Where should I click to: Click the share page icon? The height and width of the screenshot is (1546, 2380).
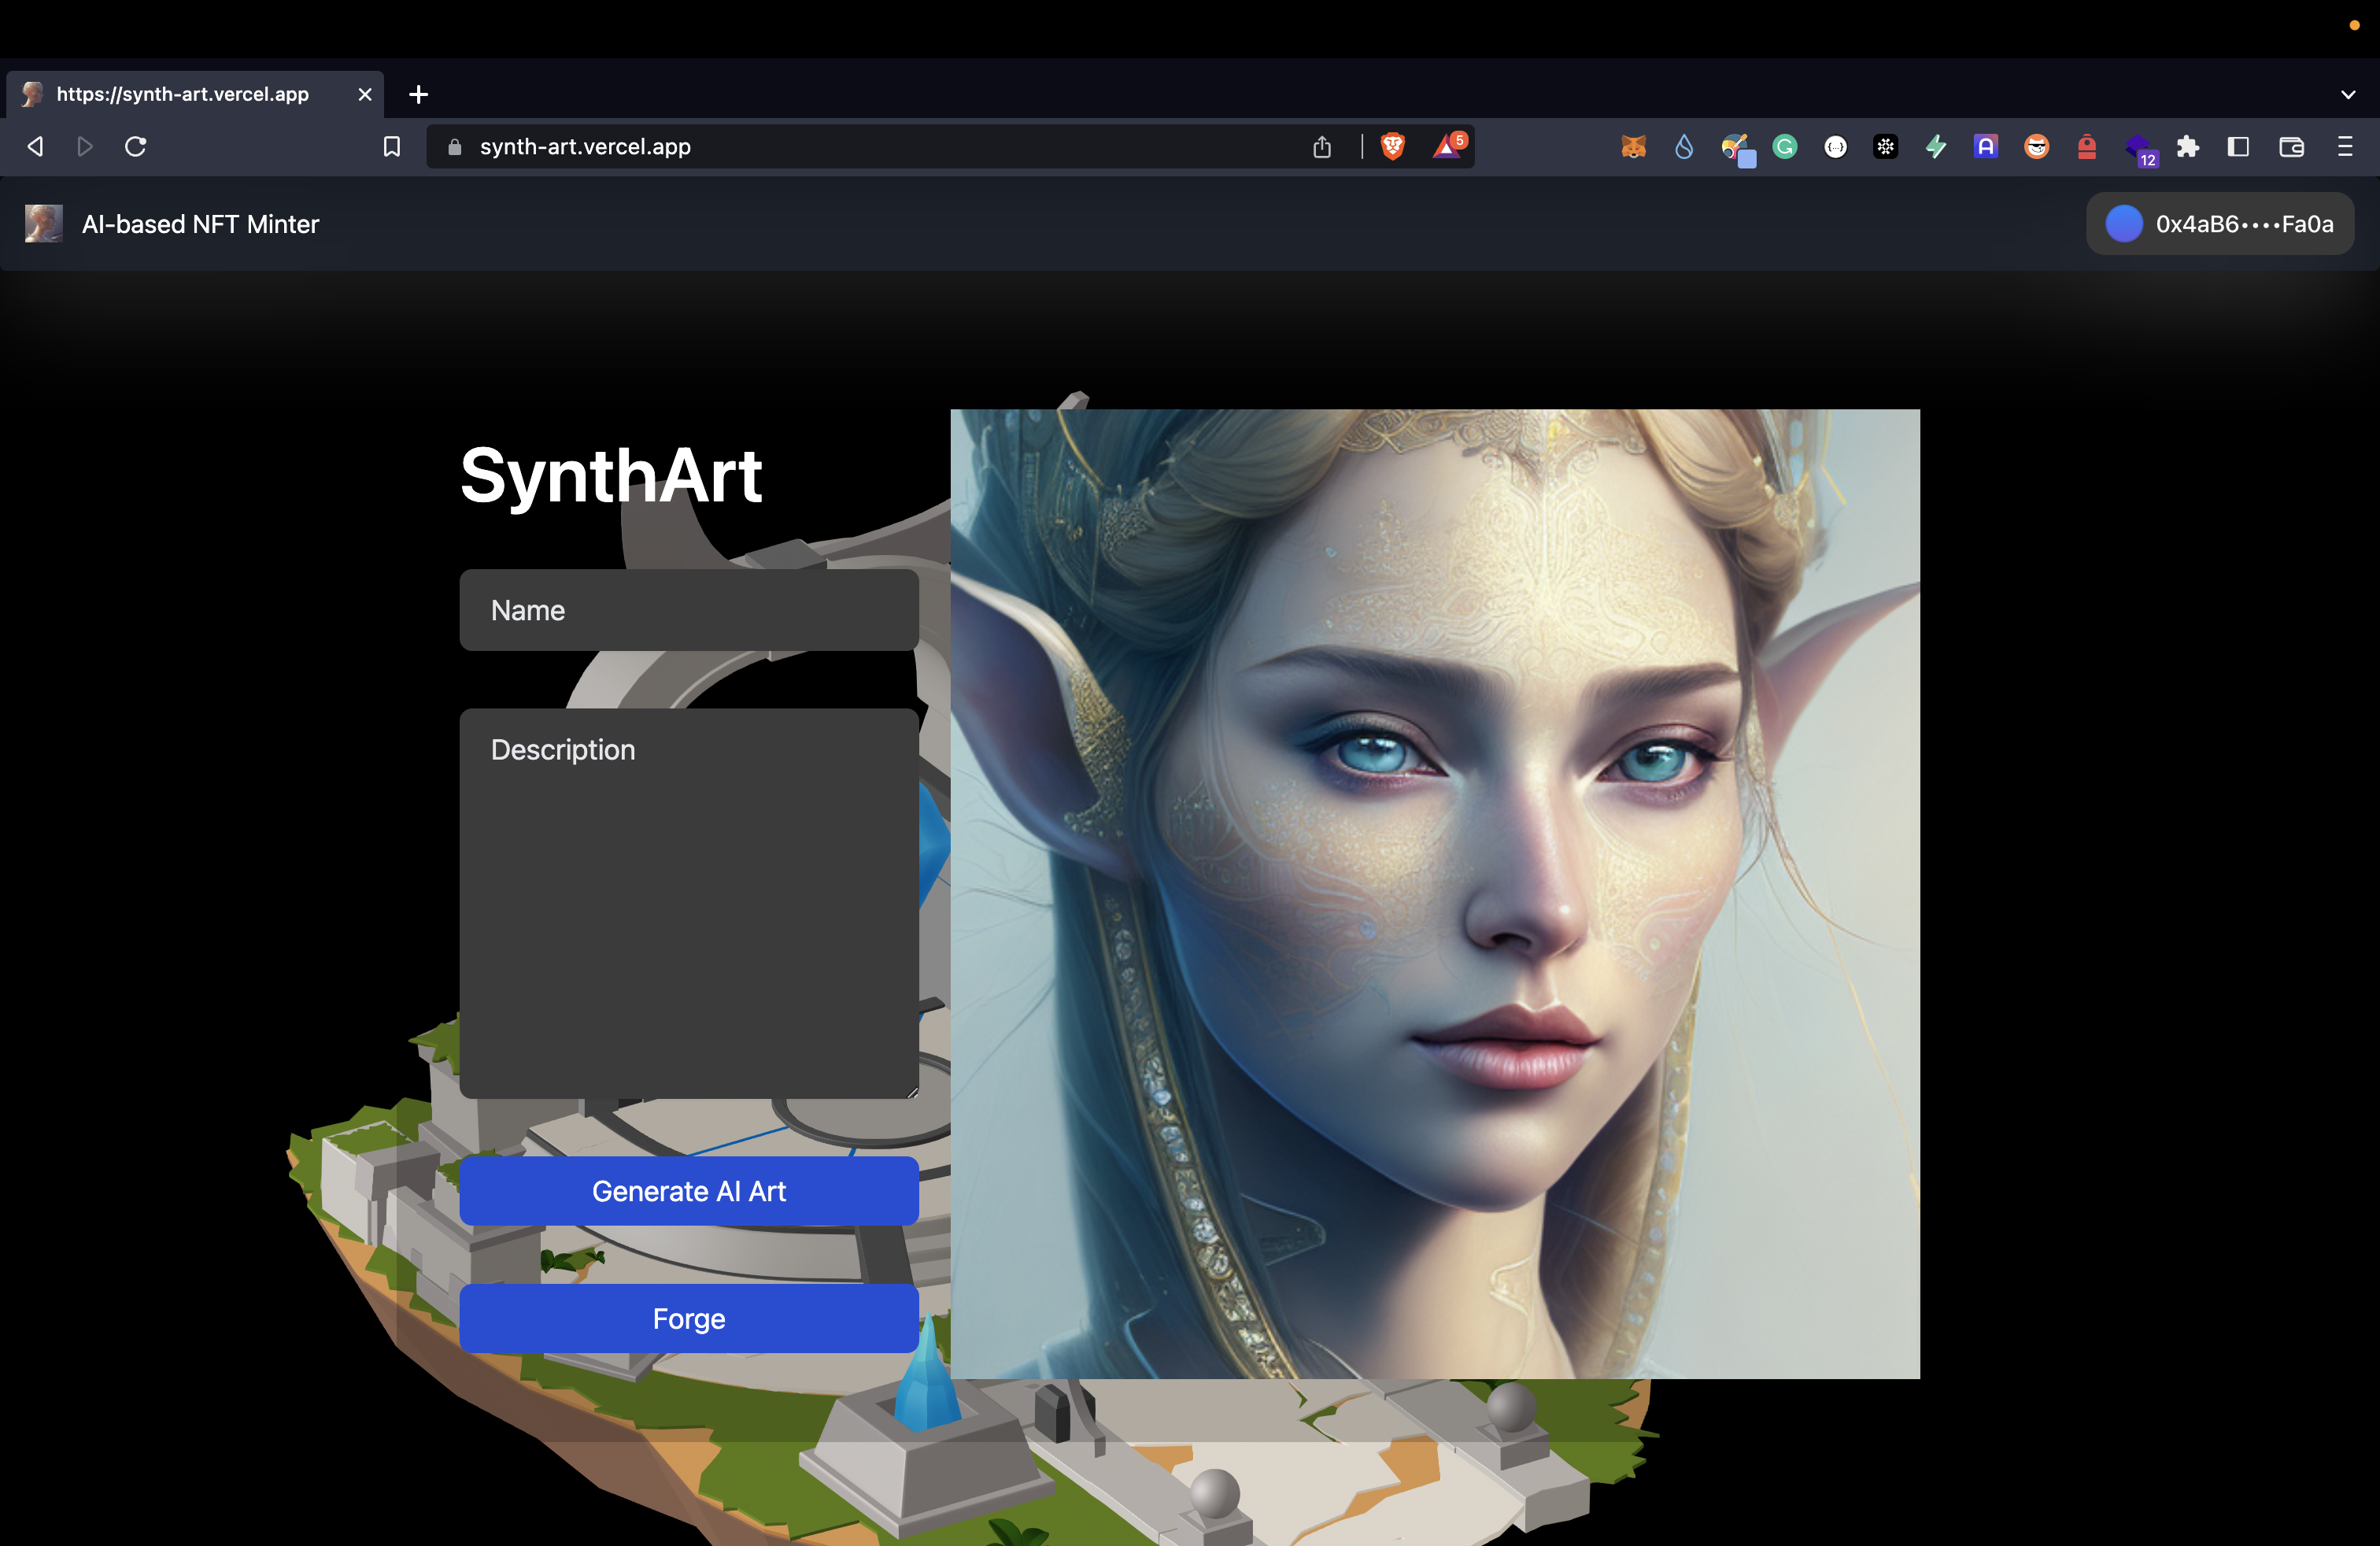click(x=1322, y=147)
